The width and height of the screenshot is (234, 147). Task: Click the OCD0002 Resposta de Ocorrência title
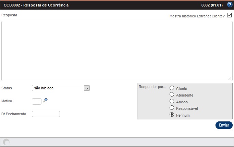pyautogui.click(x=36, y=5)
